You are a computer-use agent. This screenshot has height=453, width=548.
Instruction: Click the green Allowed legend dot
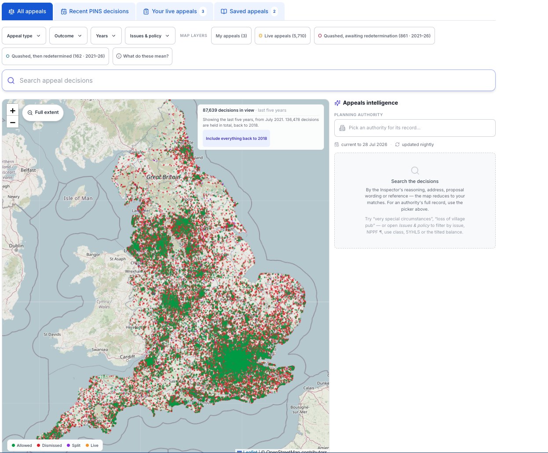click(x=14, y=446)
